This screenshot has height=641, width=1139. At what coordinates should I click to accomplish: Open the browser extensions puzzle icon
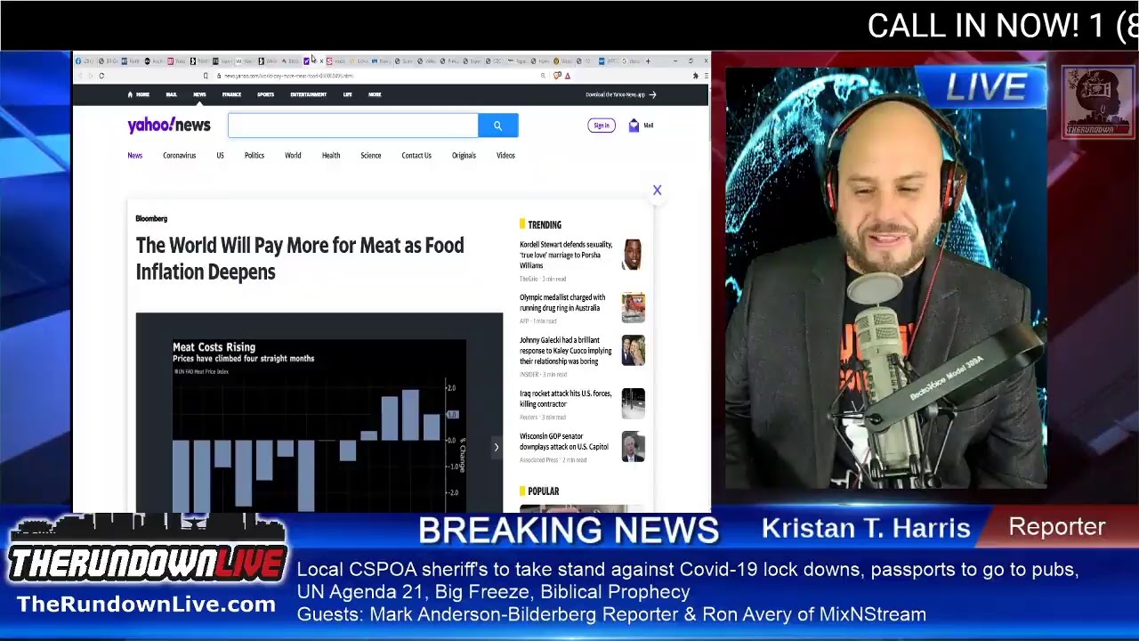695,76
